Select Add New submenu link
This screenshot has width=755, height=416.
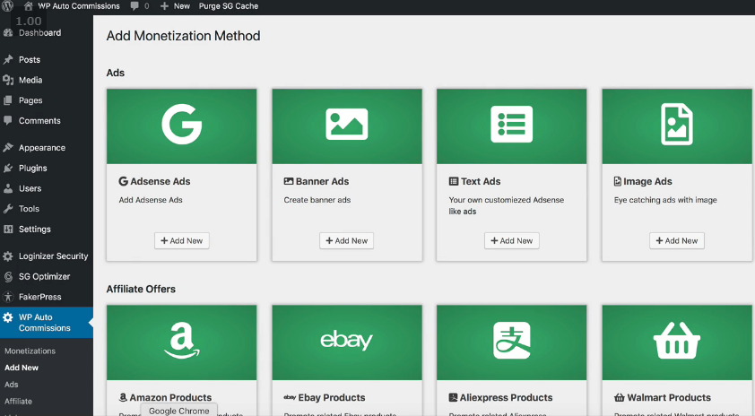pyautogui.click(x=22, y=368)
